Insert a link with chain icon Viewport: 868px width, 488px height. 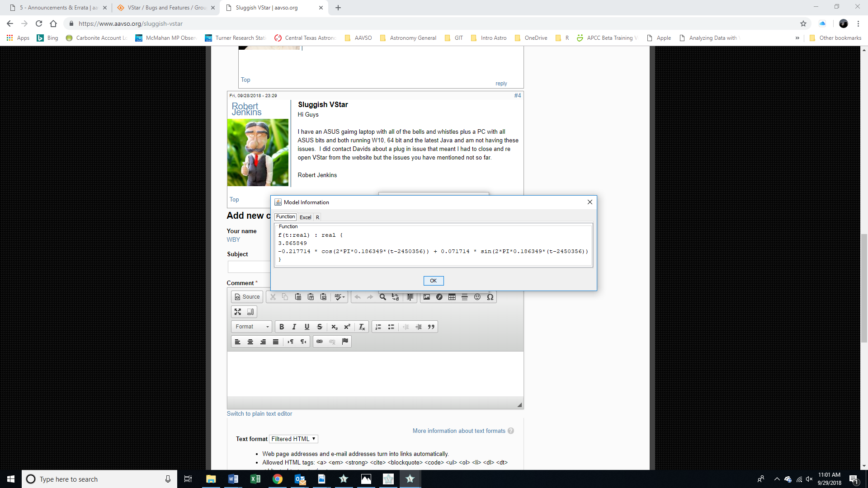[320, 342]
